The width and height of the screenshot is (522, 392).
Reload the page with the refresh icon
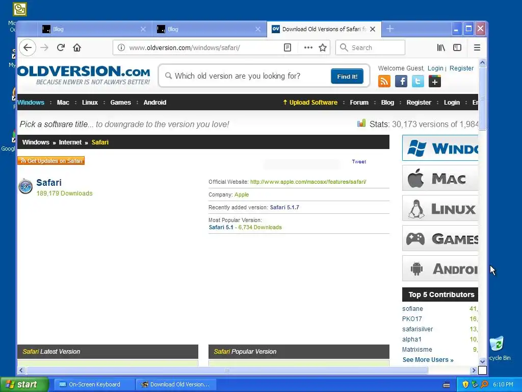[x=61, y=47]
